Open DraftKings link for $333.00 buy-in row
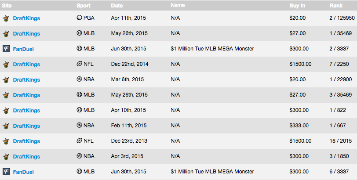Viewport: 357px width, 180px height. click(x=26, y=126)
